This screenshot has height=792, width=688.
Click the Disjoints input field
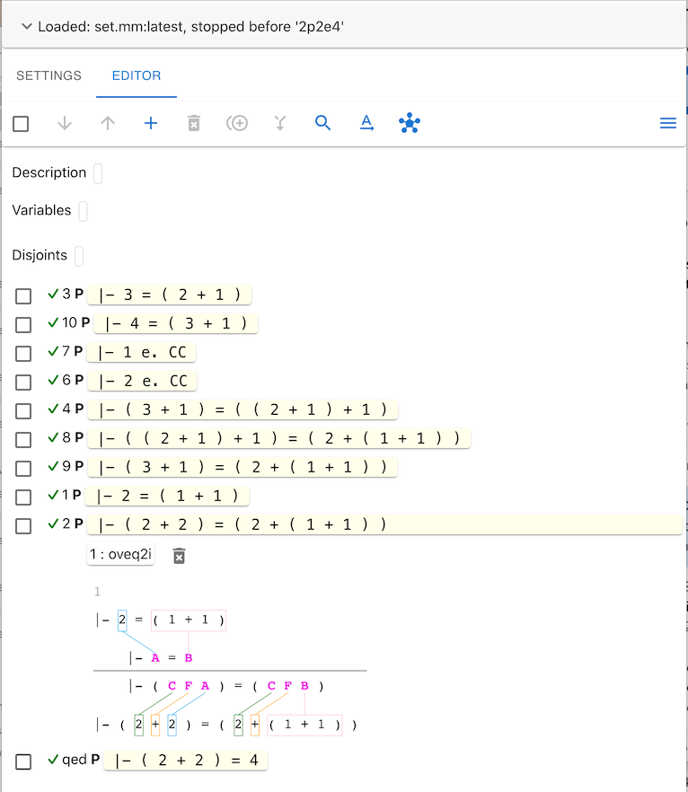tap(79, 256)
